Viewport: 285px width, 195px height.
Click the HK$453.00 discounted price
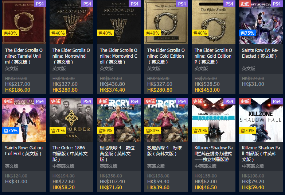pyautogui.click(x=207, y=90)
